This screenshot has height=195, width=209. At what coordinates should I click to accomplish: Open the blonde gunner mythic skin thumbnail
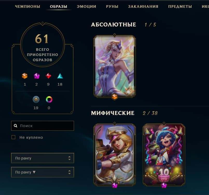[114, 154]
